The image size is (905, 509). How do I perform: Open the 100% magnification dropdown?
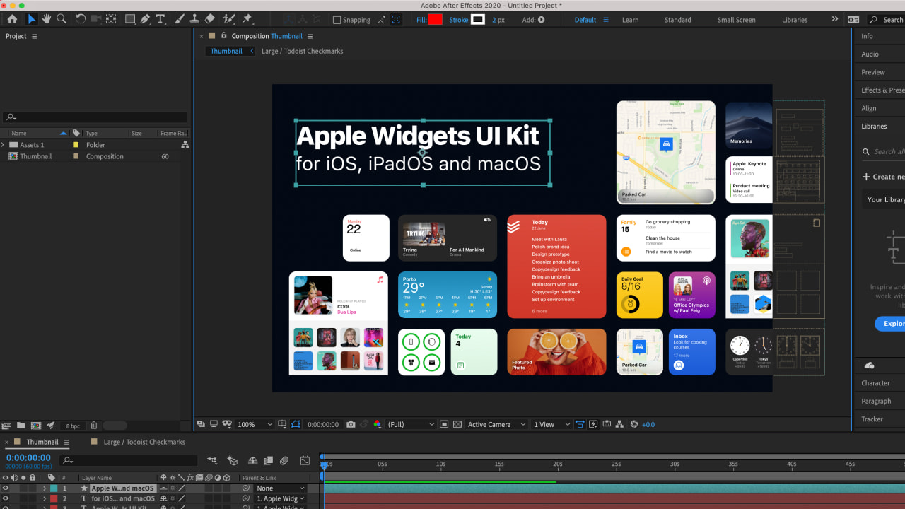point(255,424)
